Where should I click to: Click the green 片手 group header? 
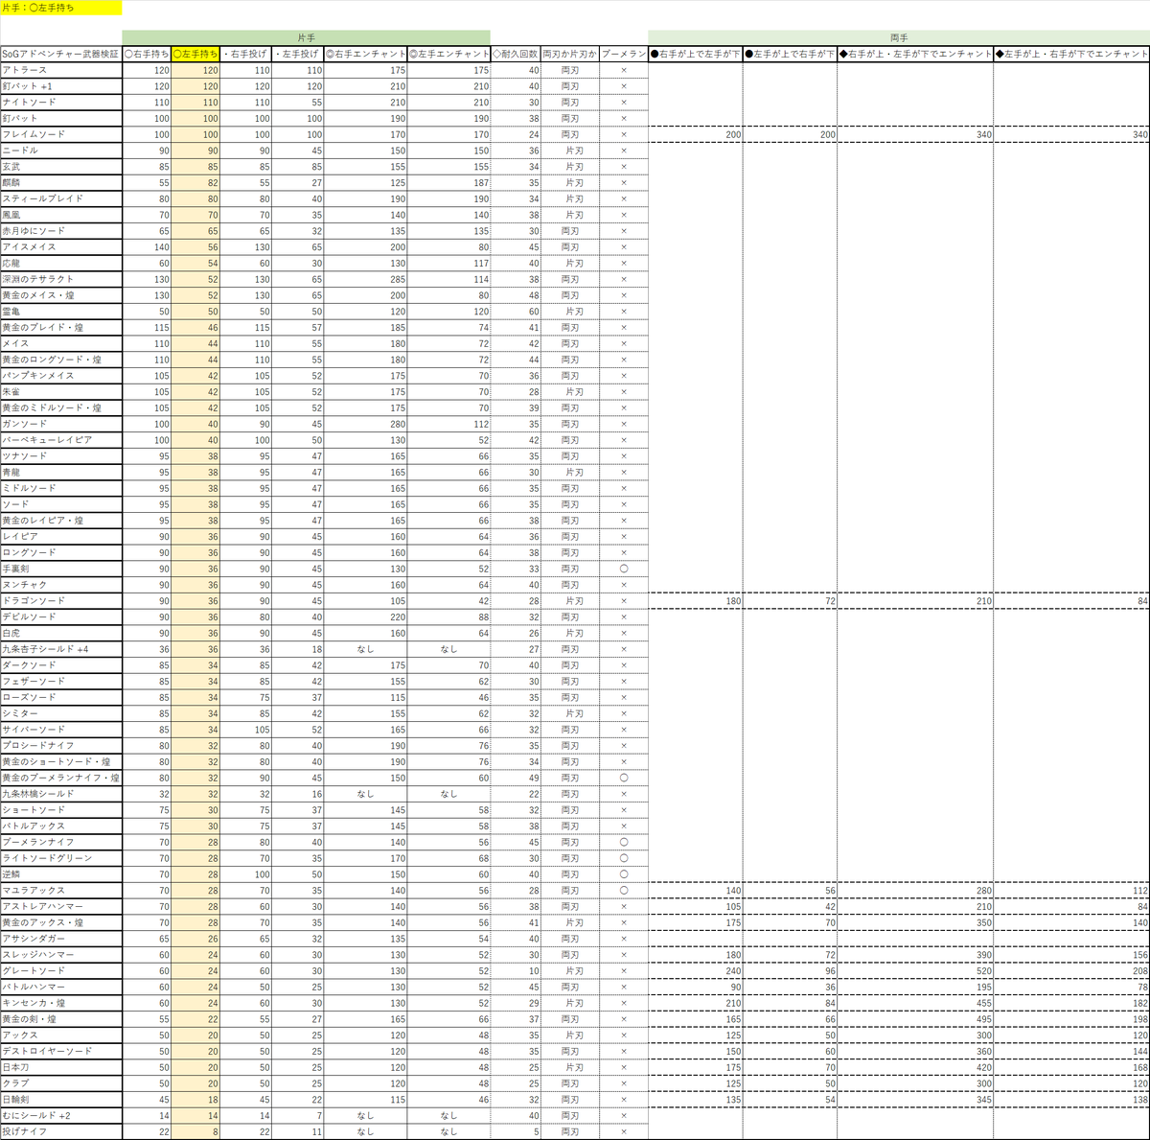pyautogui.click(x=307, y=37)
